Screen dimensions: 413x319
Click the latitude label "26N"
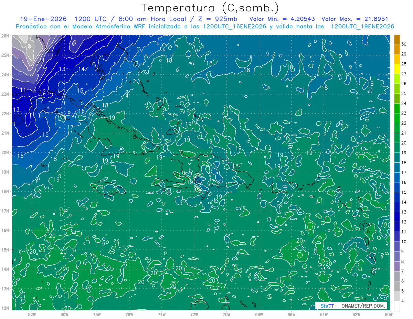click(5, 35)
